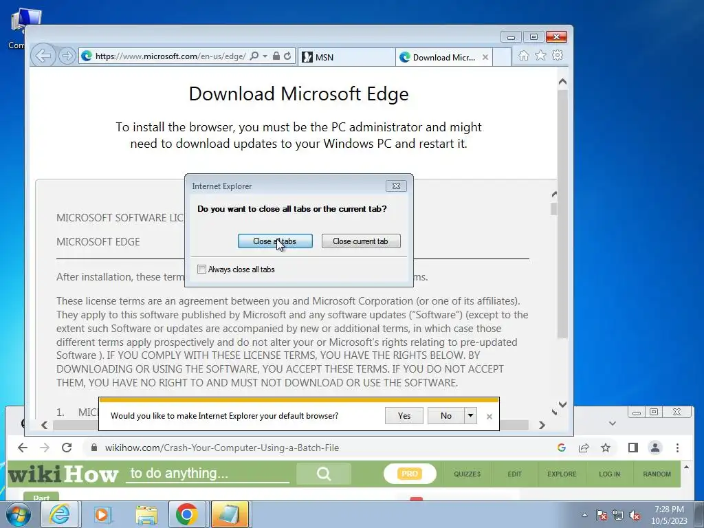This screenshot has width=704, height=528.
Task: Reload the page in Chrome
Action: click(x=67, y=448)
